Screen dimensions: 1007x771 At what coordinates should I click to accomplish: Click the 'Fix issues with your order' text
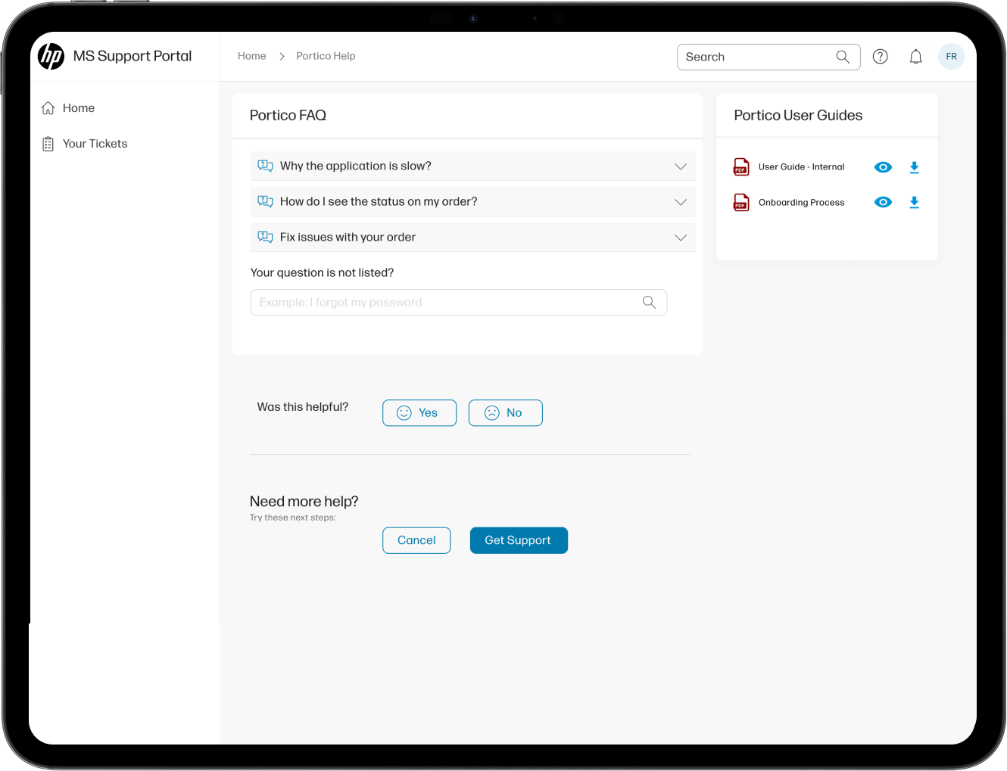point(348,237)
